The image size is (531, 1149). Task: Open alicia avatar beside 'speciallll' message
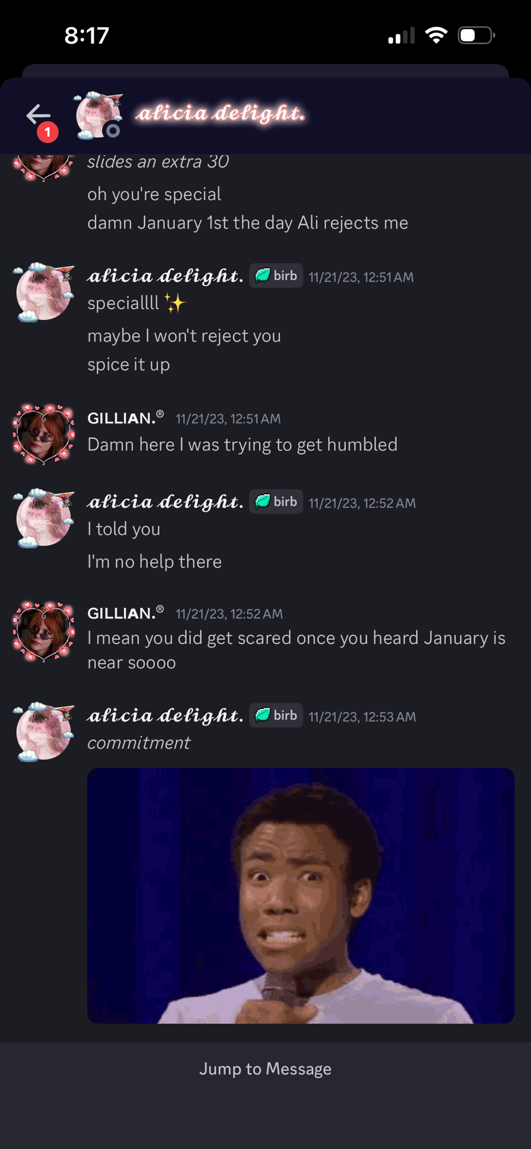(44, 292)
